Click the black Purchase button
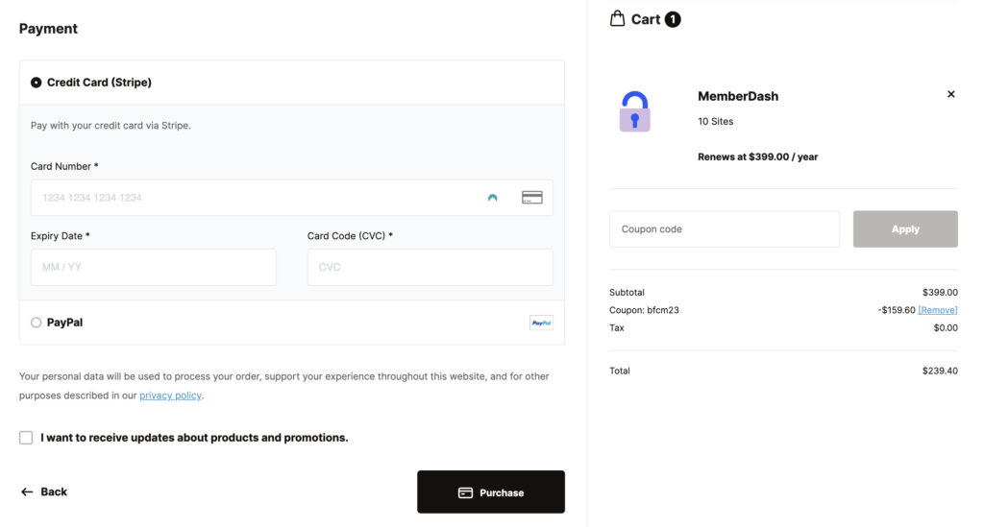The height and width of the screenshot is (527, 984). 491,491
